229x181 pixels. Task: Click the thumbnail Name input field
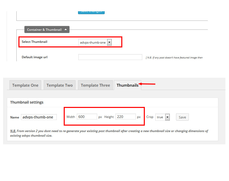pyautogui.click(x=39, y=117)
